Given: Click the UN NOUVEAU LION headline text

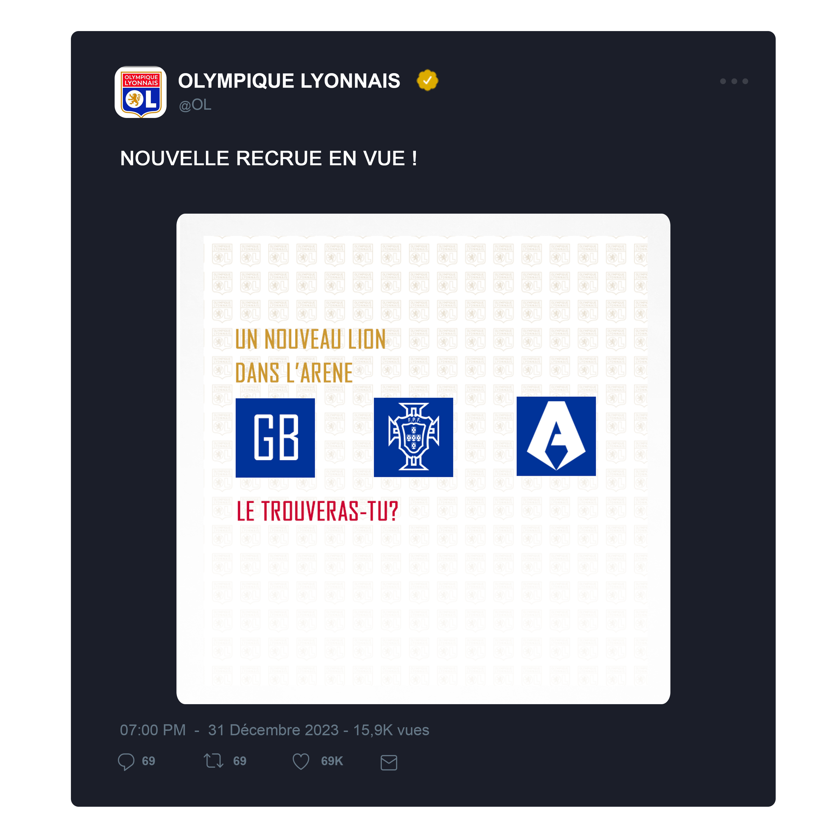Looking at the screenshot, I should pos(310,339).
